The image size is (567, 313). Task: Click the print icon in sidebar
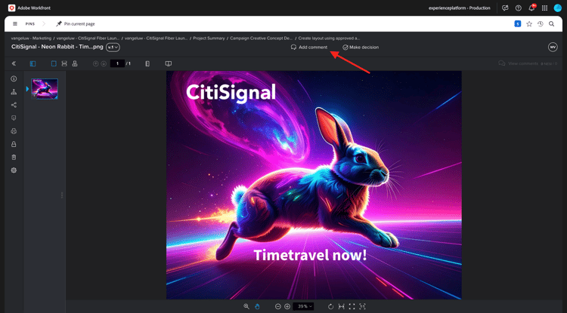14,131
